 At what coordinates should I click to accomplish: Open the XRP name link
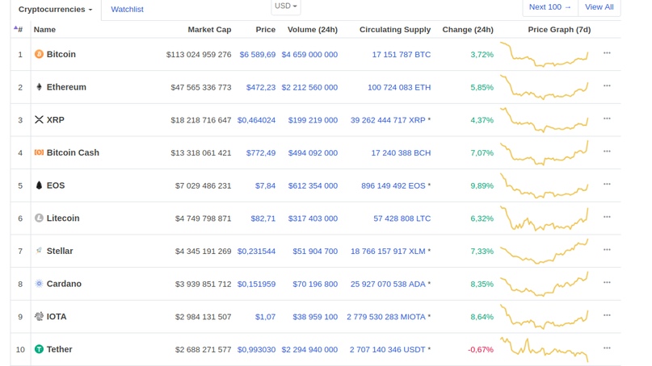coord(55,120)
